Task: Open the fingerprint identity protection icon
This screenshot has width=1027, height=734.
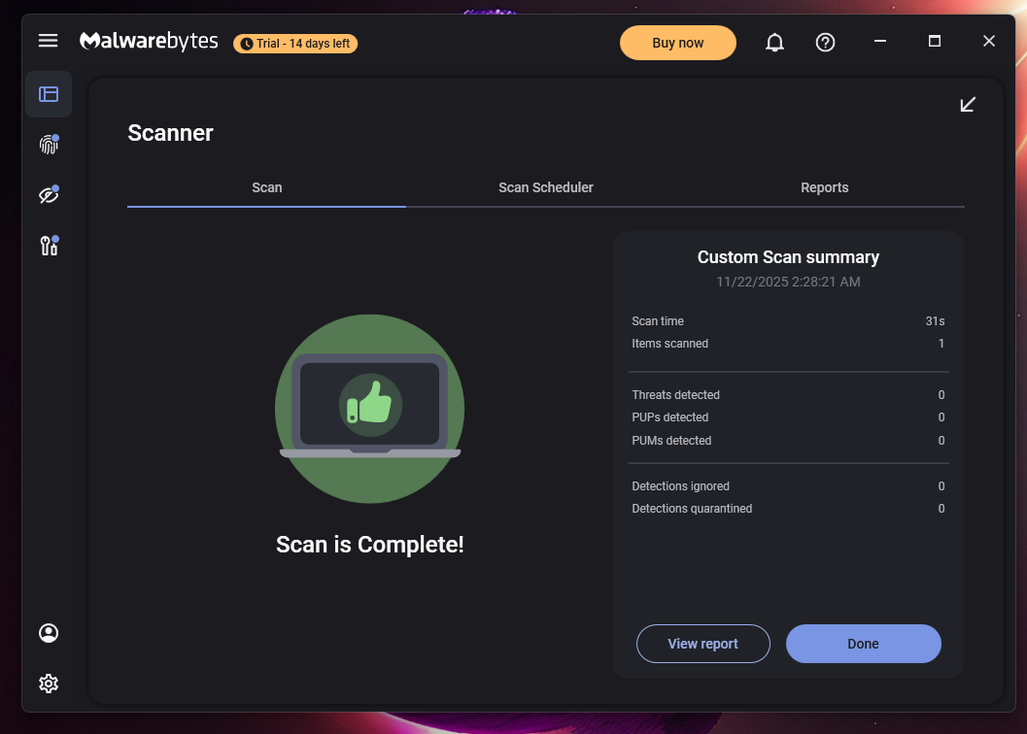Action: click(49, 144)
